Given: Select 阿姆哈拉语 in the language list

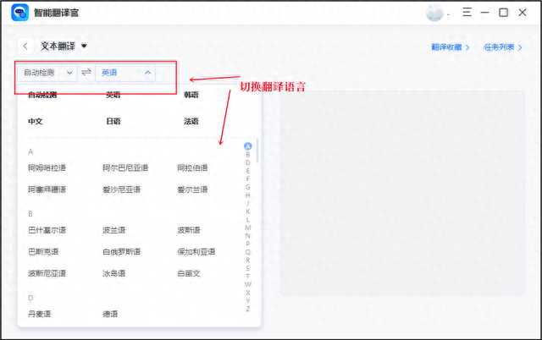Looking at the screenshot, I should click(47, 167).
